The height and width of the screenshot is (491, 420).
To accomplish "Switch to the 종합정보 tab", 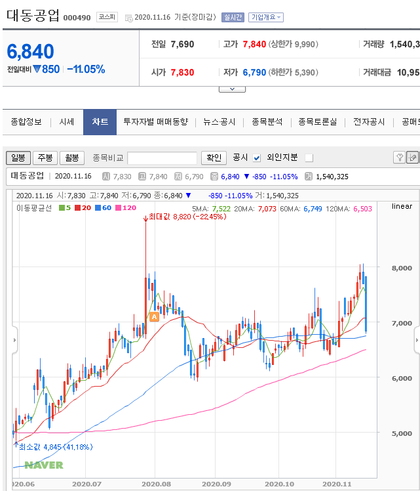I will (26, 122).
